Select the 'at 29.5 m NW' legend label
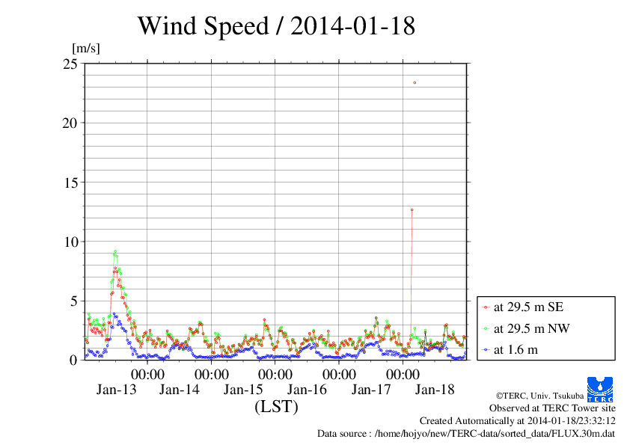 [531, 328]
